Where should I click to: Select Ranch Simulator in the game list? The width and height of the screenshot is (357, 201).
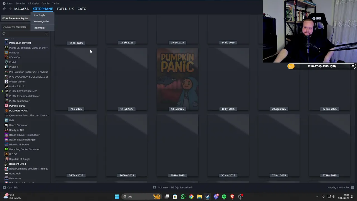[18, 125]
